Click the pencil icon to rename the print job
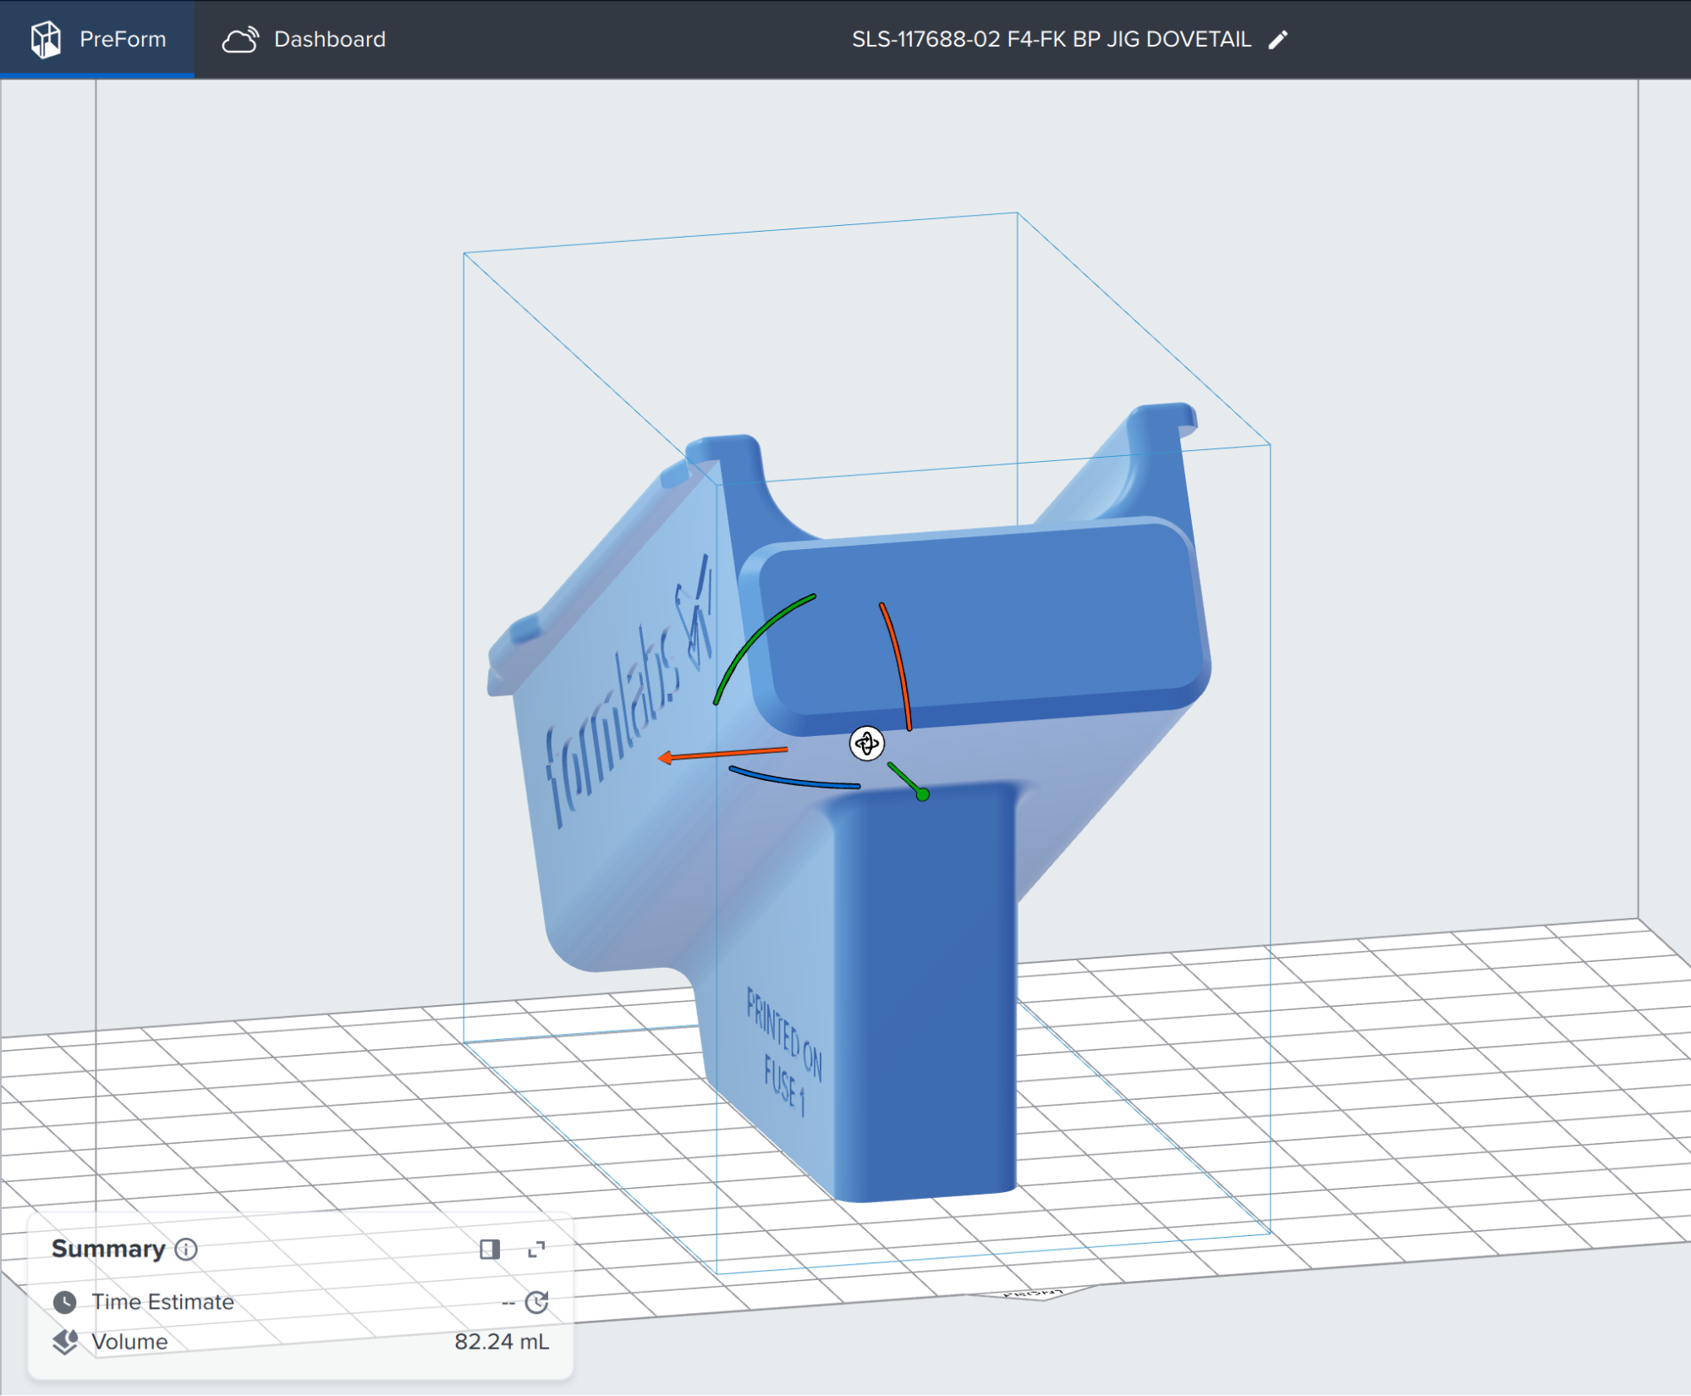 tap(1278, 39)
